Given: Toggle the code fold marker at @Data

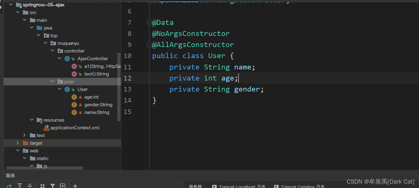Looking at the screenshot, I should 149,23.
